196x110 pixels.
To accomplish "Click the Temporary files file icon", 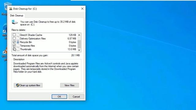I will (x=18, y=46).
